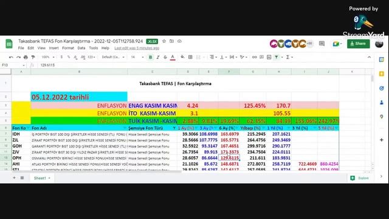Click the Undo icon in toolbar
This screenshot has width=389, height=219.
click(11, 57)
